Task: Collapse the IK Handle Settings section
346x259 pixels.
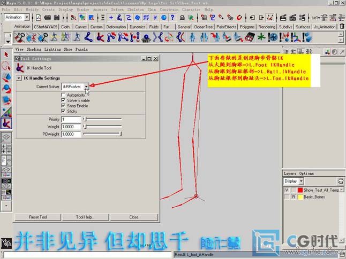Action: (x=19, y=78)
